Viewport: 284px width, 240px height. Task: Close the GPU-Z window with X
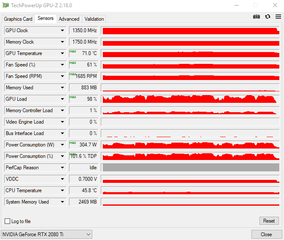coord(275,5)
